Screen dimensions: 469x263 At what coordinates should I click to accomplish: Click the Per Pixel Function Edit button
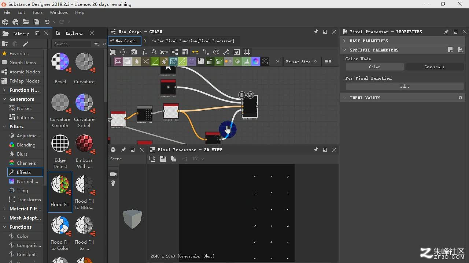(x=405, y=86)
